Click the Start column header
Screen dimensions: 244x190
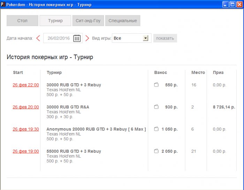(x=18, y=73)
